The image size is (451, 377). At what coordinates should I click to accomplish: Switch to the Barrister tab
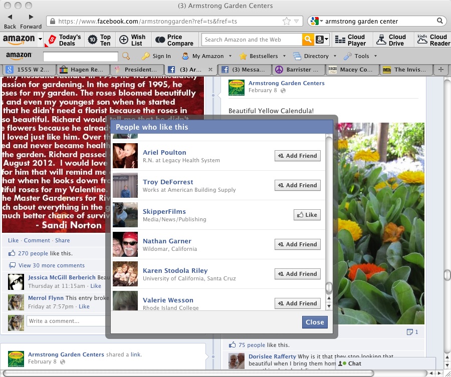tap(298, 70)
